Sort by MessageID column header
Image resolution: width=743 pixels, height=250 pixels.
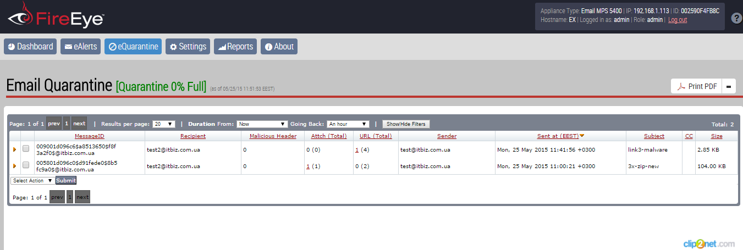(x=90, y=136)
